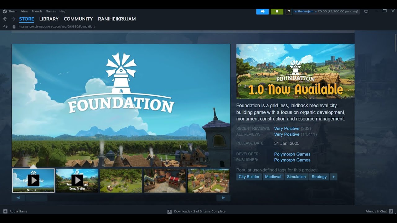This screenshot has height=223, width=397.
Task: Open the Games menu
Action: point(51,11)
